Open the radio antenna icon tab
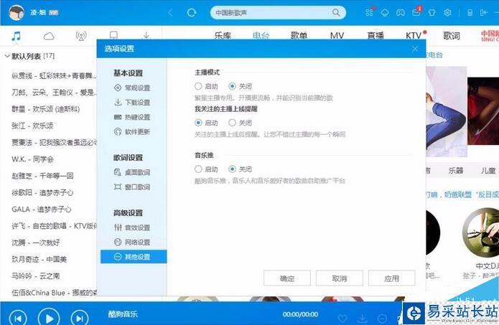This screenshot has width=499, height=325. pos(81,36)
